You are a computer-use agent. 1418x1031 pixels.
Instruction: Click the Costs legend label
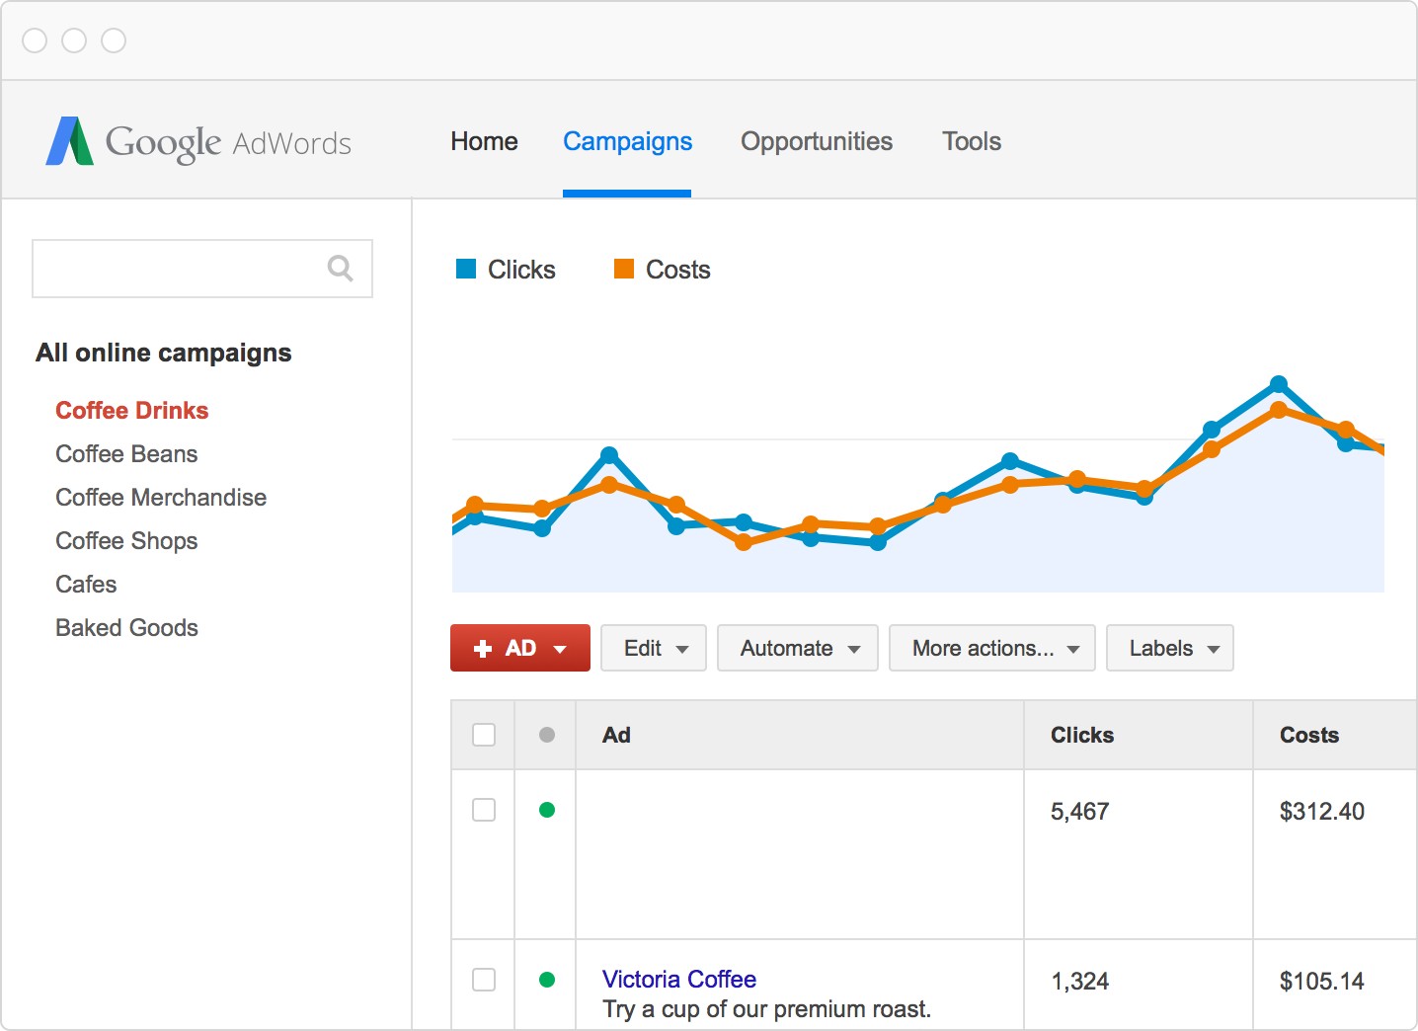[678, 270]
